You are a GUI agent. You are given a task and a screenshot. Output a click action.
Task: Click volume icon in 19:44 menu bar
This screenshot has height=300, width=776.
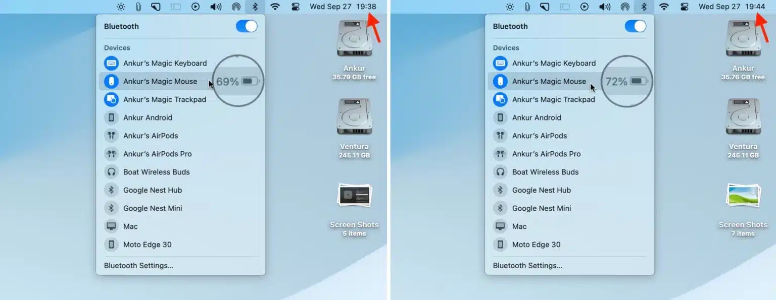coord(605,7)
